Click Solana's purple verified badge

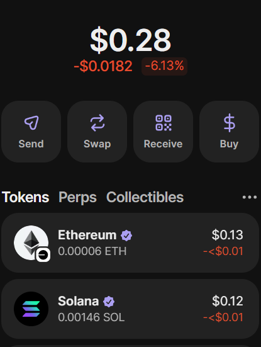pyautogui.click(x=109, y=302)
